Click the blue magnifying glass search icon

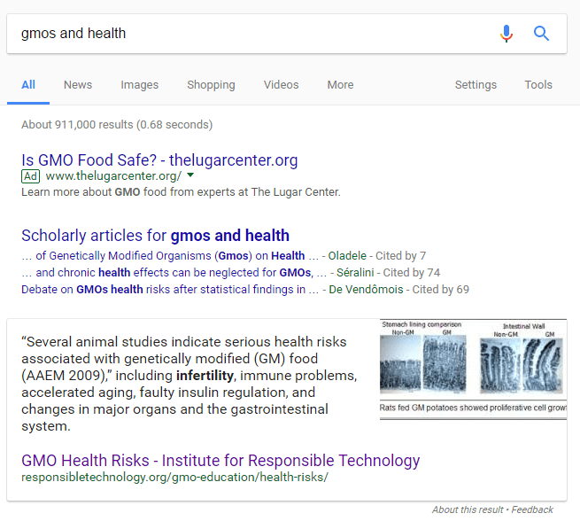541,34
